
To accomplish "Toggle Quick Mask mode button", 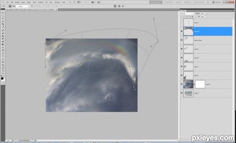I will tap(3, 82).
